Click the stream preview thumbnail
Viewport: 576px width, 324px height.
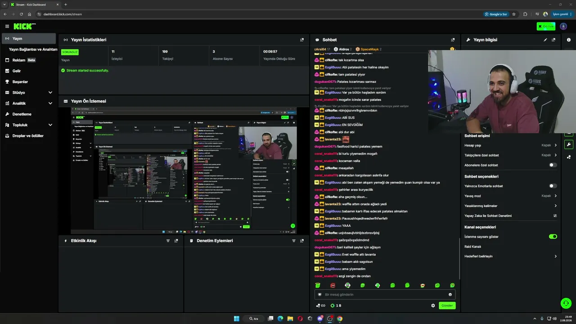tap(184, 171)
